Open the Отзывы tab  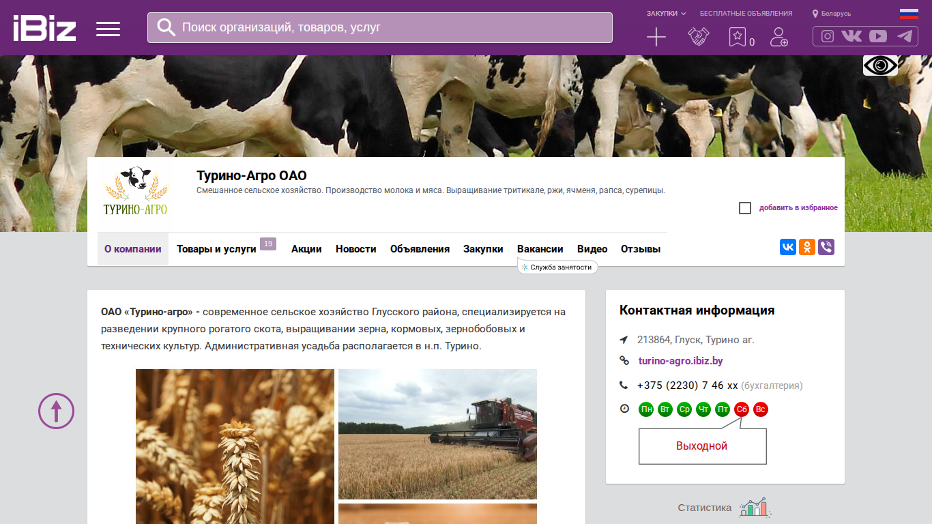(641, 249)
